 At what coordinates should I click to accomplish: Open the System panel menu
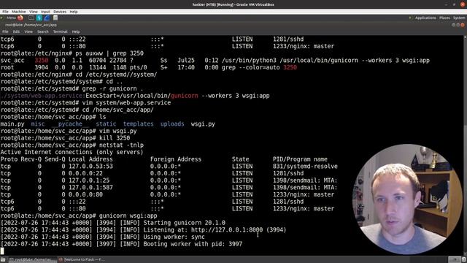(x=459, y=18)
